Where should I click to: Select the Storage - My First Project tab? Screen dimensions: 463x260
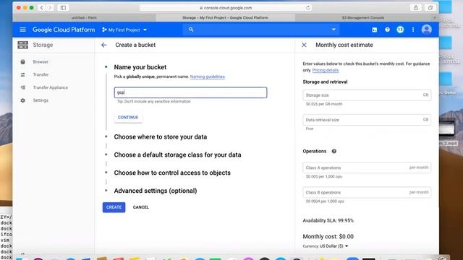pyautogui.click(x=225, y=17)
